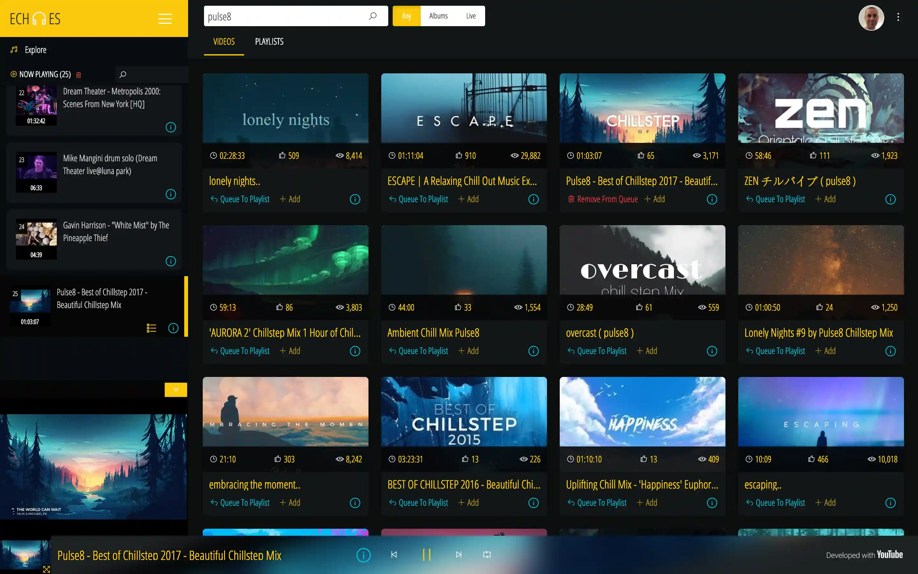Queue BEST OF CHILLSTEP 2016 to the playlist
This screenshot has height=574, width=918.
pyautogui.click(x=419, y=503)
